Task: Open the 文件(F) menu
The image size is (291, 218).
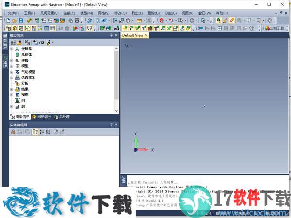Action: tap(13, 13)
